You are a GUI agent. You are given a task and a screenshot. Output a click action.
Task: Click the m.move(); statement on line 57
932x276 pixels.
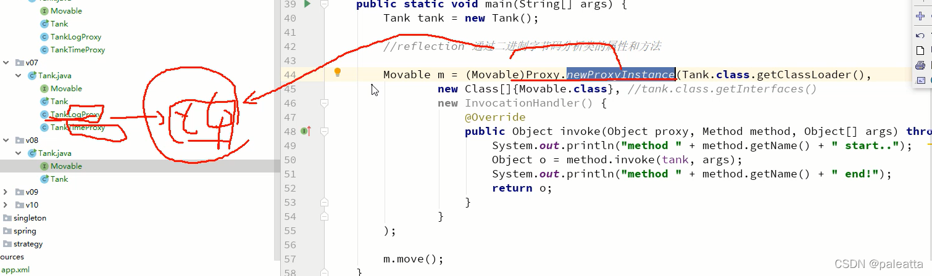pyautogui.click(x=414, y=259)
